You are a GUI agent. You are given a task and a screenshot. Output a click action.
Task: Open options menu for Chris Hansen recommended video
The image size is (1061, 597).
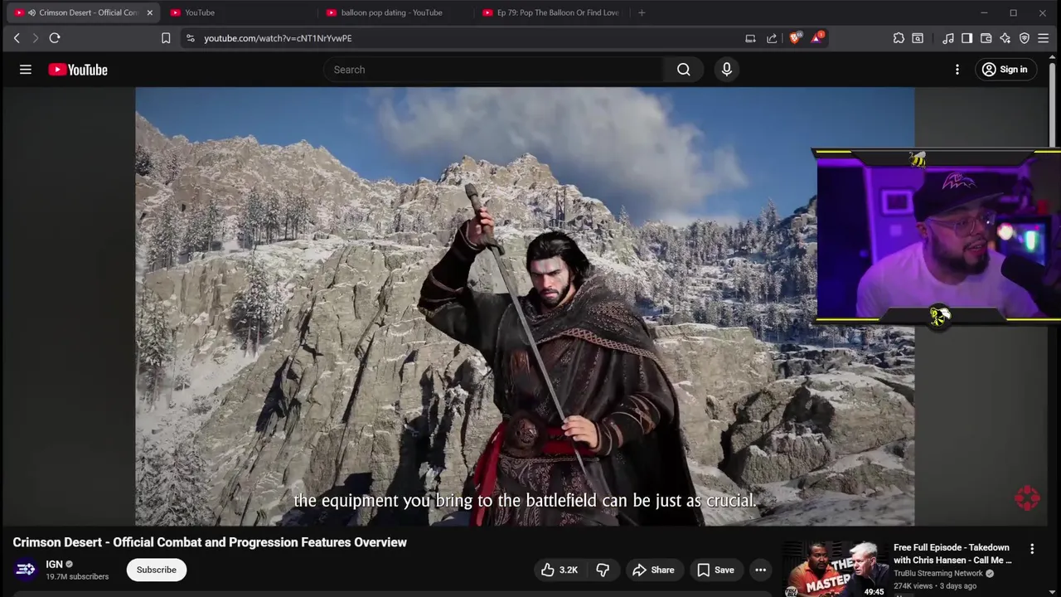coord(1032,549)
